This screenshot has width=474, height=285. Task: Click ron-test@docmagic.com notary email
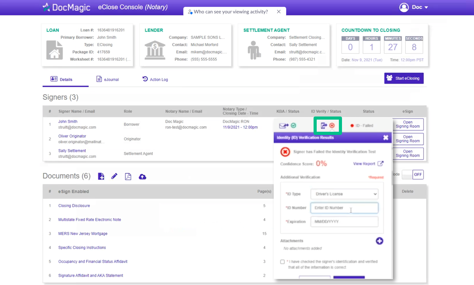(x=186, y=127)
